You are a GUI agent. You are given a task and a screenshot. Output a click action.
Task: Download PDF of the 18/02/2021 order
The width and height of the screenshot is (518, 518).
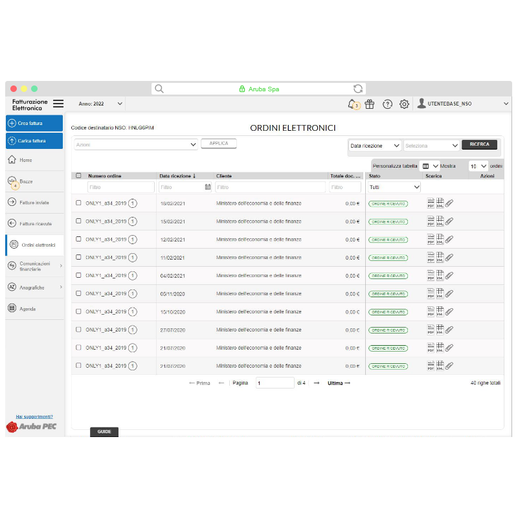[x=431, y=203]
